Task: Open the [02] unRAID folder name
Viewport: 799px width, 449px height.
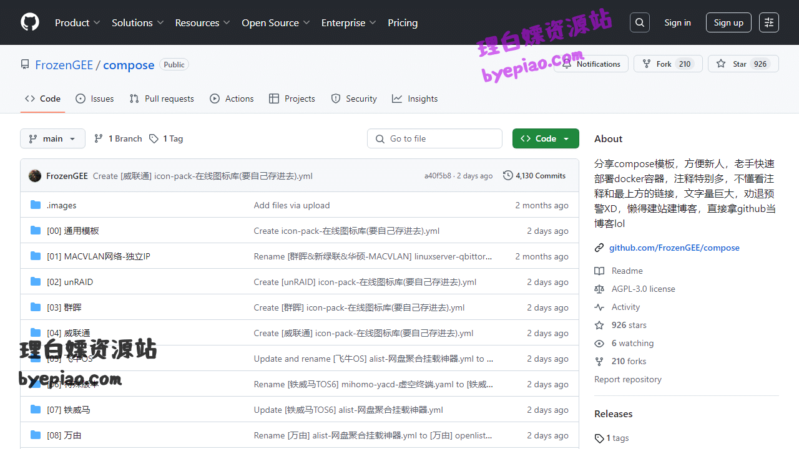Action: [x=70, y=282]
